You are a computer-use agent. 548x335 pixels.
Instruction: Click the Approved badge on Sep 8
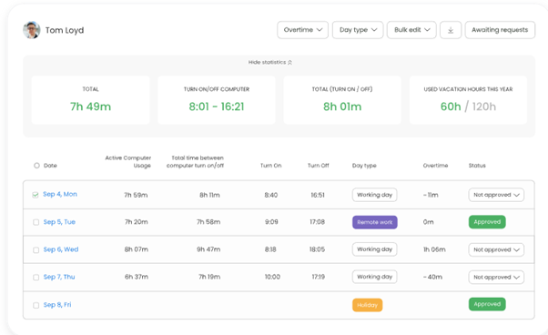[487, 304]
